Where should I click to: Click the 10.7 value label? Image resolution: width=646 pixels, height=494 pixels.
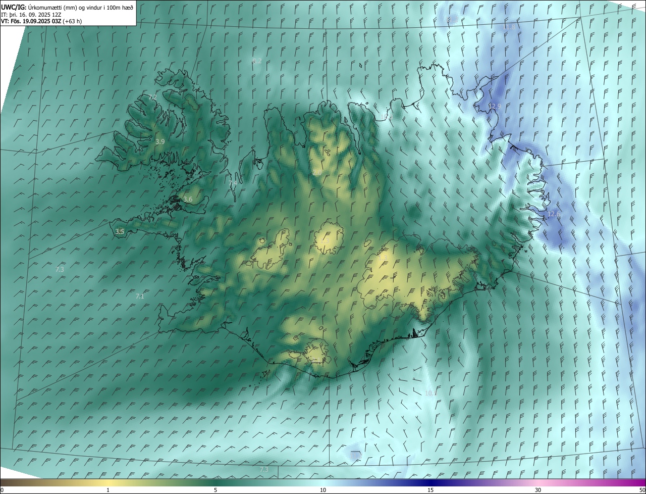click(431, 393)
